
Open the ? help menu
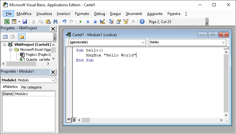[186, 14]
